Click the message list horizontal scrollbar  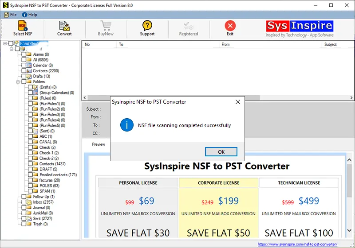(x=174, y=97)
